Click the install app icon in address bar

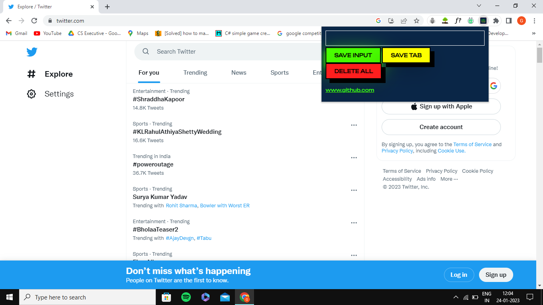[391, 21]
